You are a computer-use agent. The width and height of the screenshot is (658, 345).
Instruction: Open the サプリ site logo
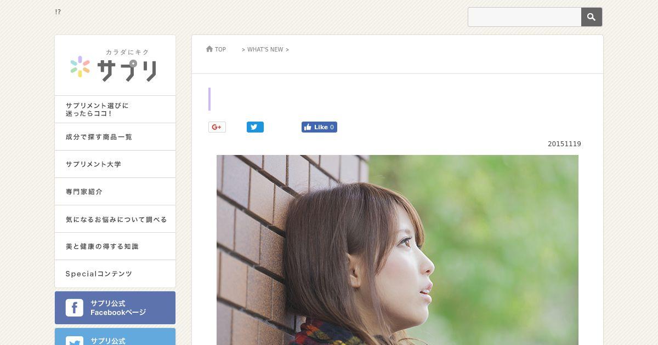[x=114, y=66]
